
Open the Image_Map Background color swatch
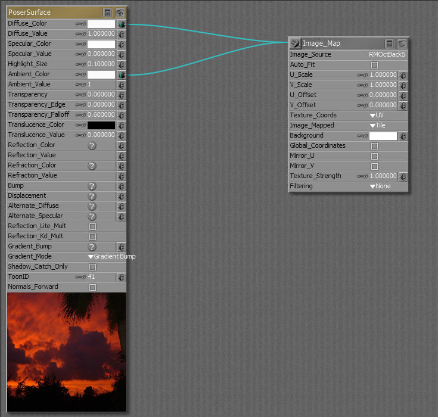click(383, 136)
